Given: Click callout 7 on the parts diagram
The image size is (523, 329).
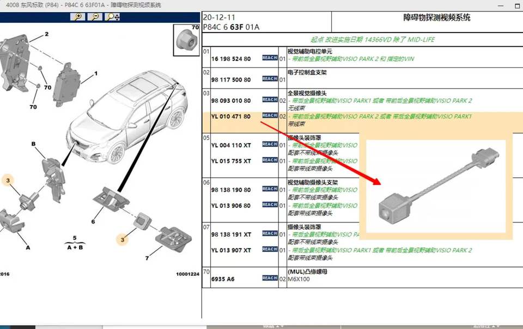Looking at the screenshot, I should coord(147,258).
